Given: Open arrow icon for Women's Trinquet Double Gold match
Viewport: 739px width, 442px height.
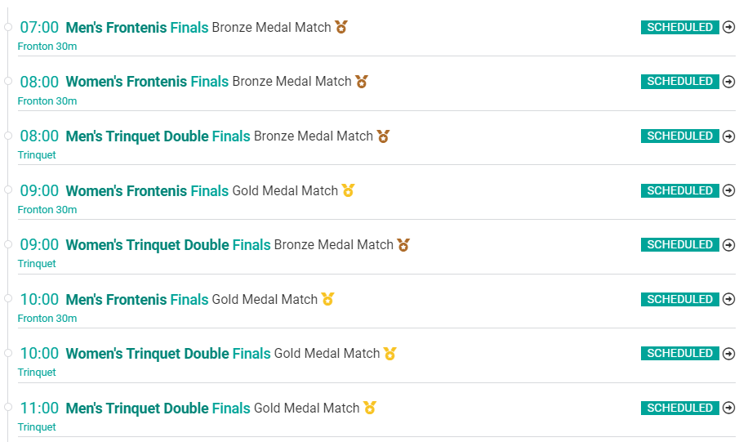Looking at the screenshot, I should tap(728, 353).
